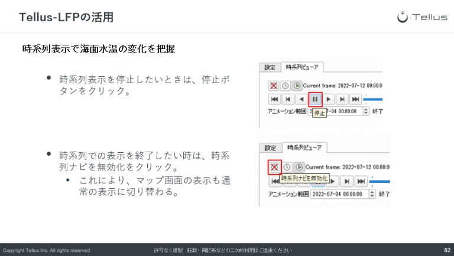Fast forward to end in lower panel
Image resolution: width=454 pixels, height=256 pixels.
click(361, 182)
